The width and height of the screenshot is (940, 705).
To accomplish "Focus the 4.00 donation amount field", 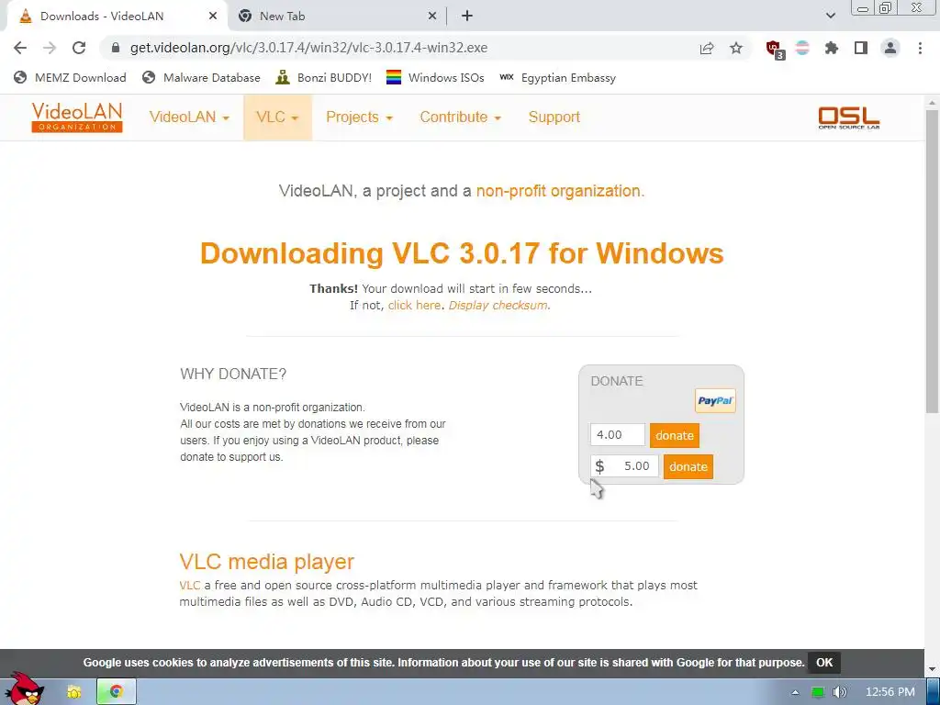I will click(618, 435).
